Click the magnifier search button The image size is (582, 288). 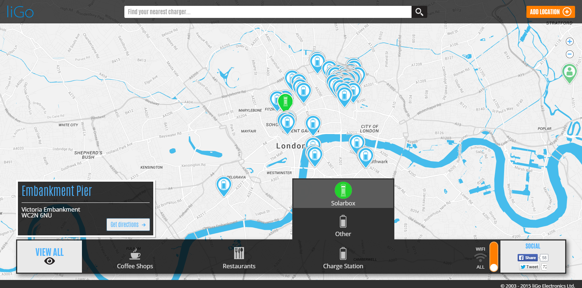point(419,12)
